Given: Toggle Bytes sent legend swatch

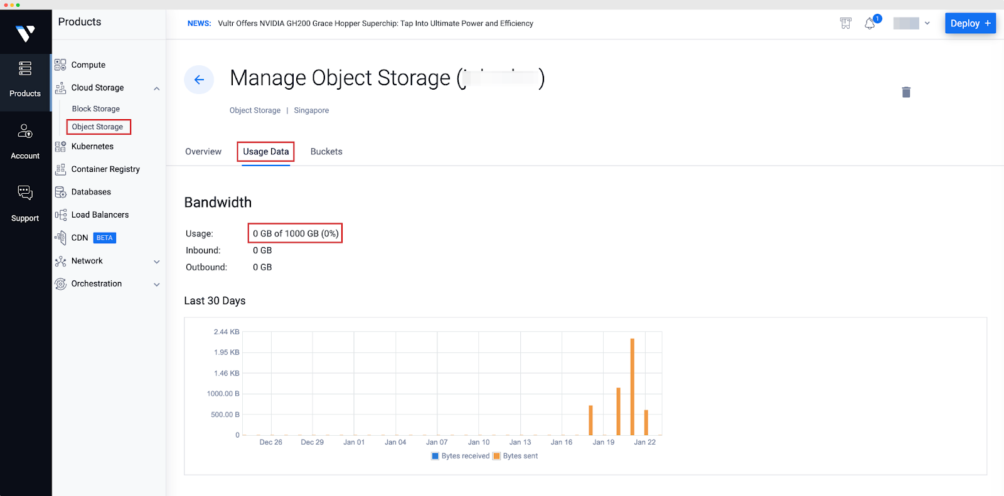Looking at the screenshot, I should [496, 456].
